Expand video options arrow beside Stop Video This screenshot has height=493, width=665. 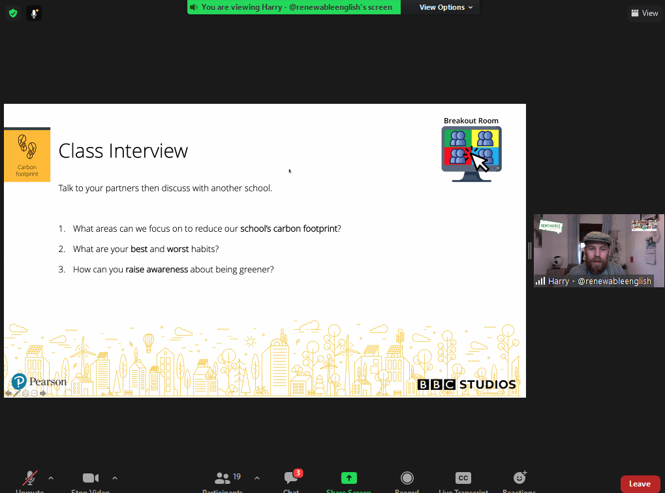pyautogui.click(x=115, y=478)
